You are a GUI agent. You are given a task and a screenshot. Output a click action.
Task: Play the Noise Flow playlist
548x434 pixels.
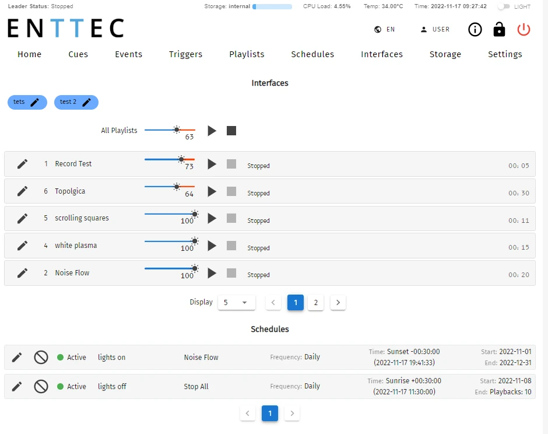point(212,273)
